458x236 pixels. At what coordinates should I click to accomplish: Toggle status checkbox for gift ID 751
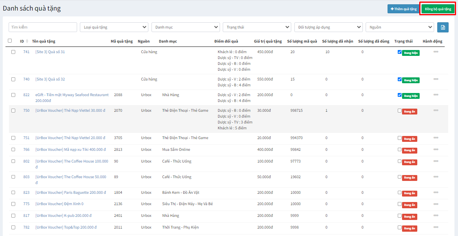click(x=399, y=138)
